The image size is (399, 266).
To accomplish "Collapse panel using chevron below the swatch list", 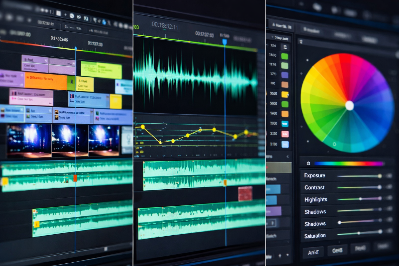I will tap(287, 156).
